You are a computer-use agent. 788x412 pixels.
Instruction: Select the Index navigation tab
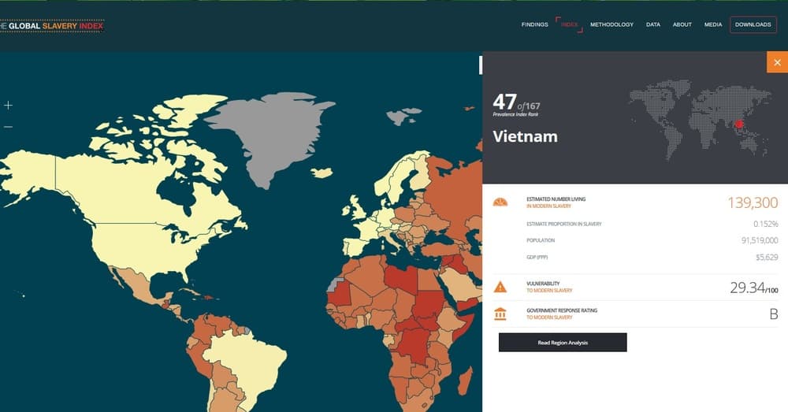coord(570,24)
